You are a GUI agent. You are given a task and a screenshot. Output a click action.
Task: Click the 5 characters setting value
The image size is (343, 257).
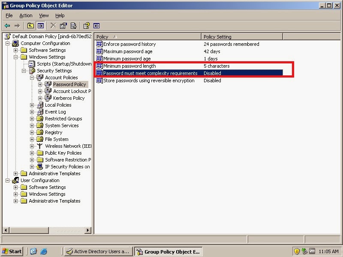tap(217, 66)
